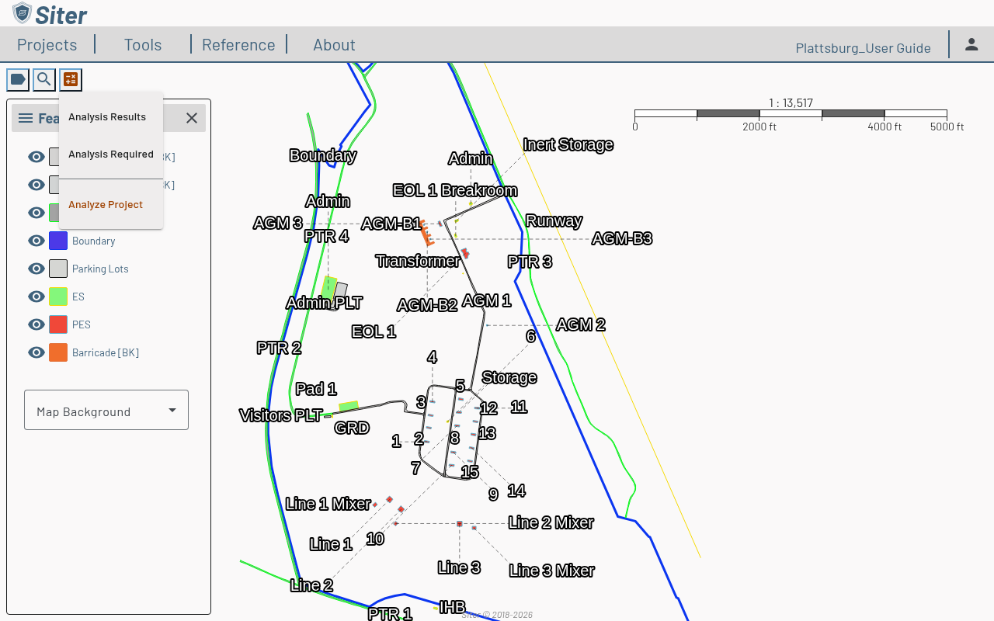The height and width of the screenshot is (621, 994).
Task: Click the 1 : 13,517 map scale text
Action: (x=791, y=103)
